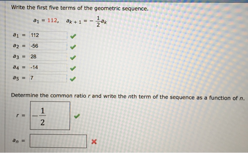The height and width of the screenshot is (153, 248).
Task: Click the red X beside the an field
Action: pos(94,142)
